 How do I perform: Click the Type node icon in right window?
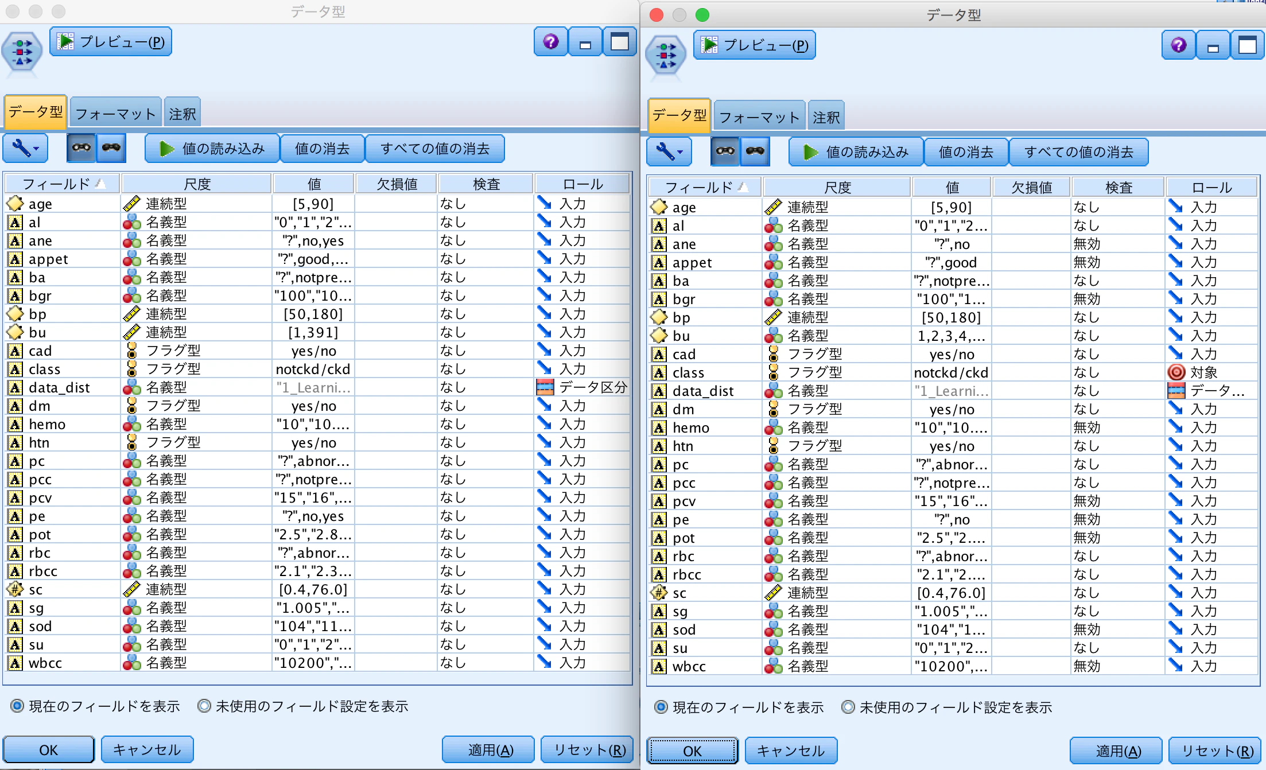[x=666, y=55]
